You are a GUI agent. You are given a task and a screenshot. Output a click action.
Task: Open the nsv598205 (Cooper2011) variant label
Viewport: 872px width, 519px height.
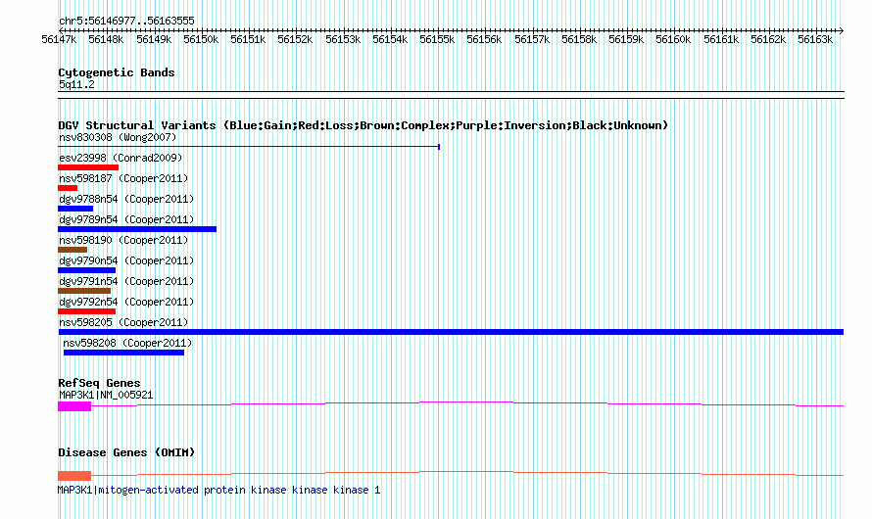point(123,322)
